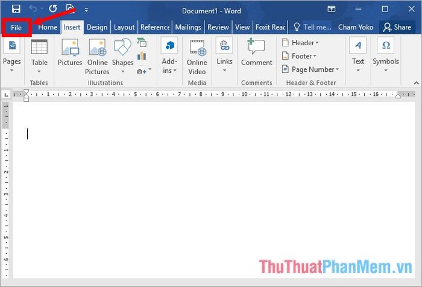The image size is (422, 287).
Task: Switch to the Home tab
Action: point(48,27)
